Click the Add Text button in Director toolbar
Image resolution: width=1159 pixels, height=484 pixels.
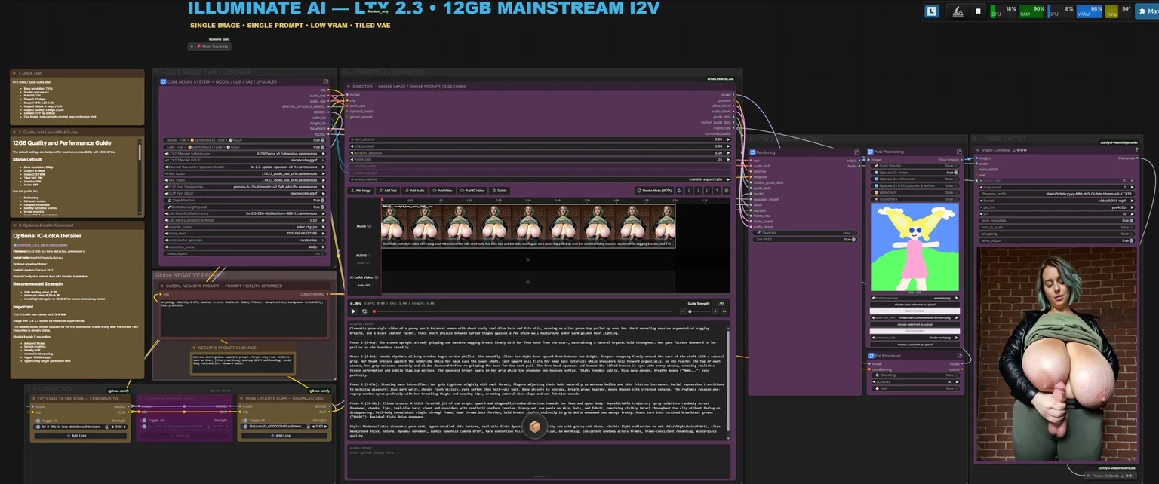388,191
